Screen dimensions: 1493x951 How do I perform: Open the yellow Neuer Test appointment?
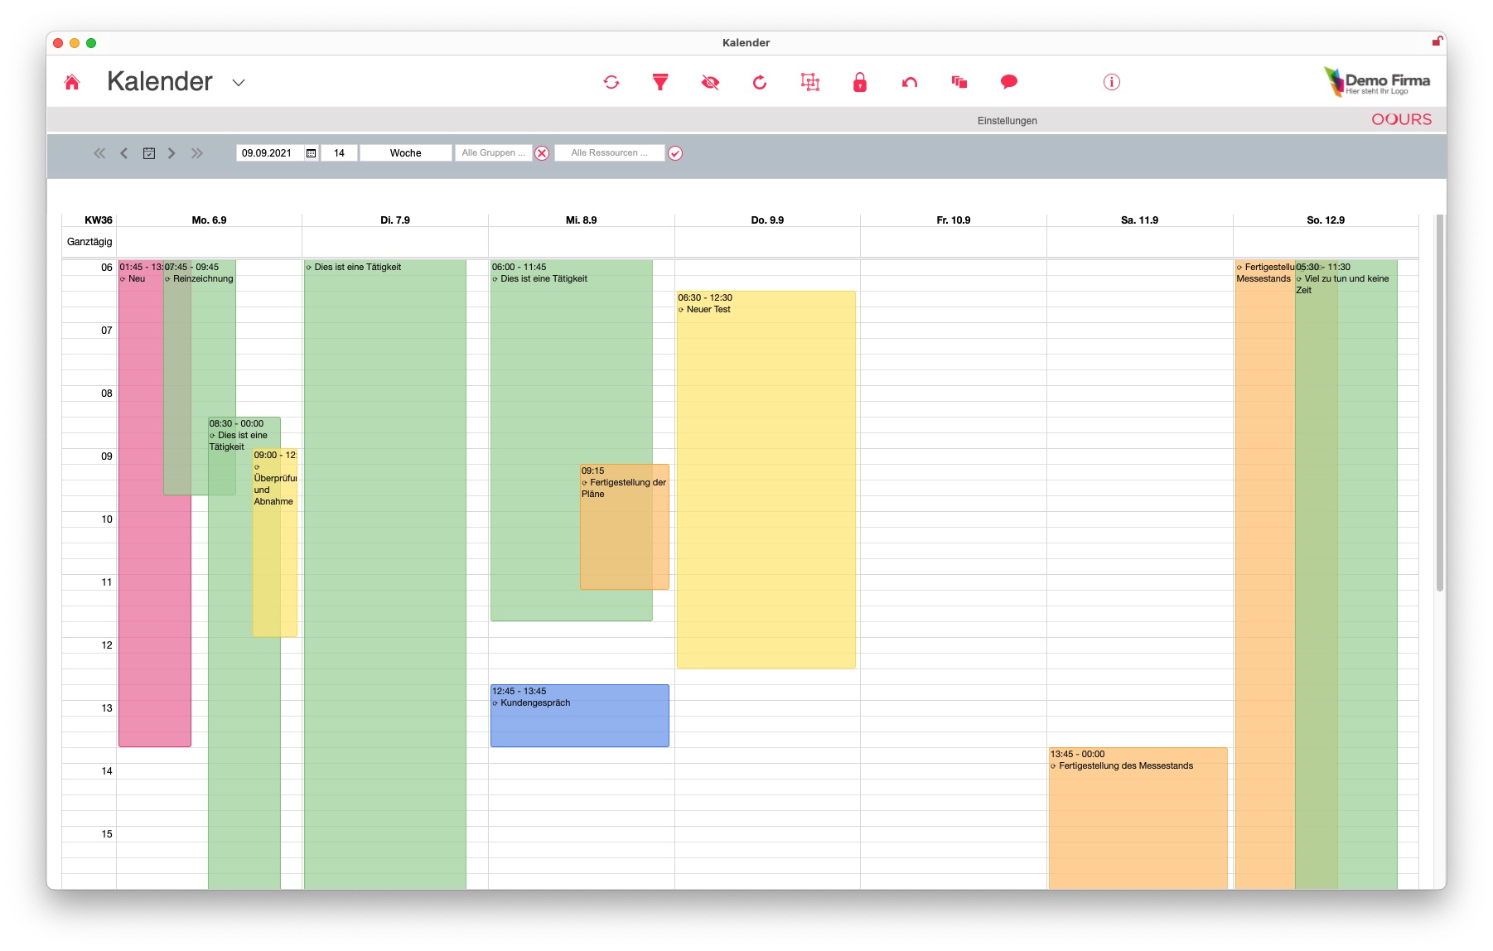766,480
